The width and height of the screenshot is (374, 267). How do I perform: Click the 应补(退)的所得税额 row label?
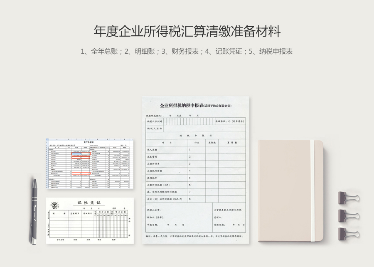[x=165, y=199]
